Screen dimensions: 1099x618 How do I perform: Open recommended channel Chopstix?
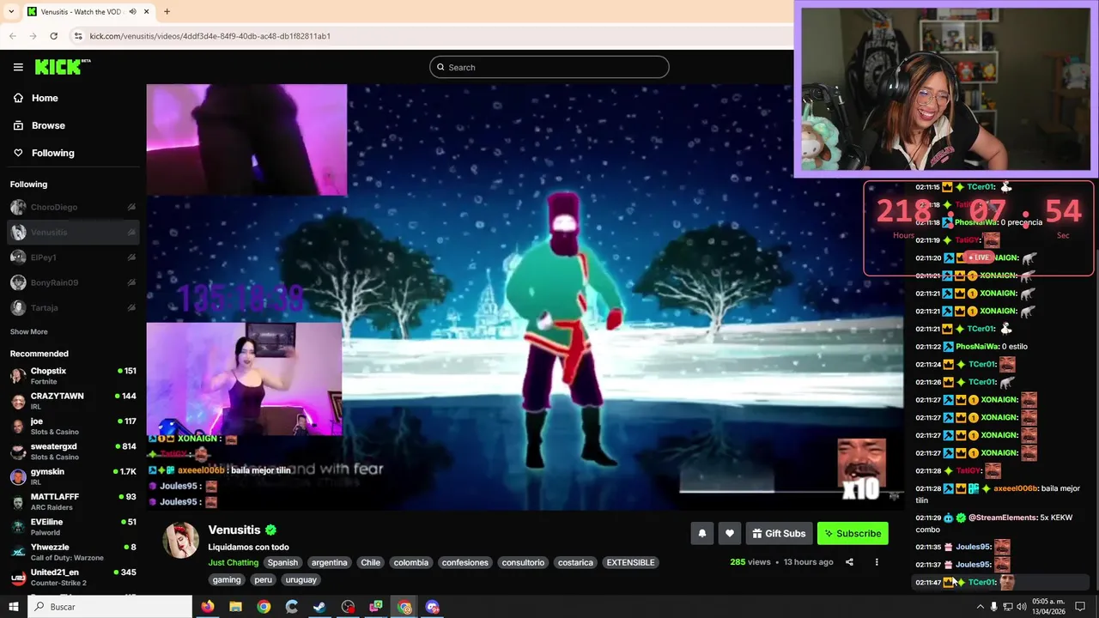(x=72, y=376)
